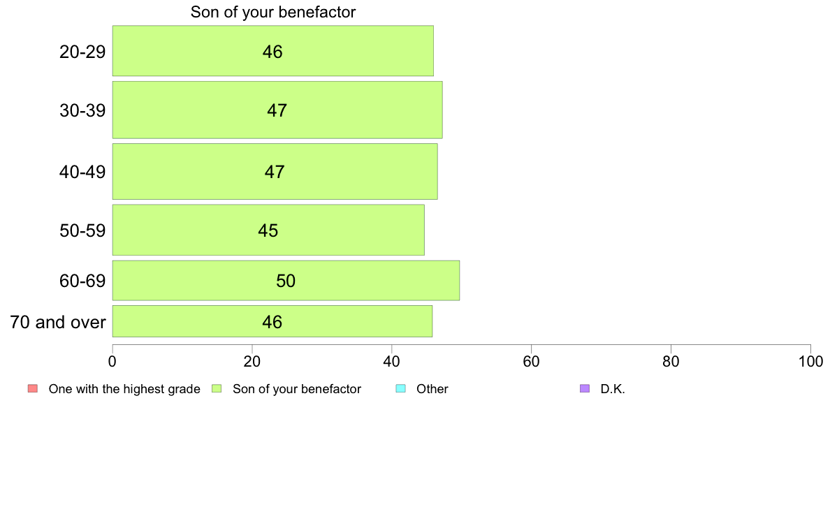Click the '20-29' axis label
The image size is (830, 514).
point(82,52)
